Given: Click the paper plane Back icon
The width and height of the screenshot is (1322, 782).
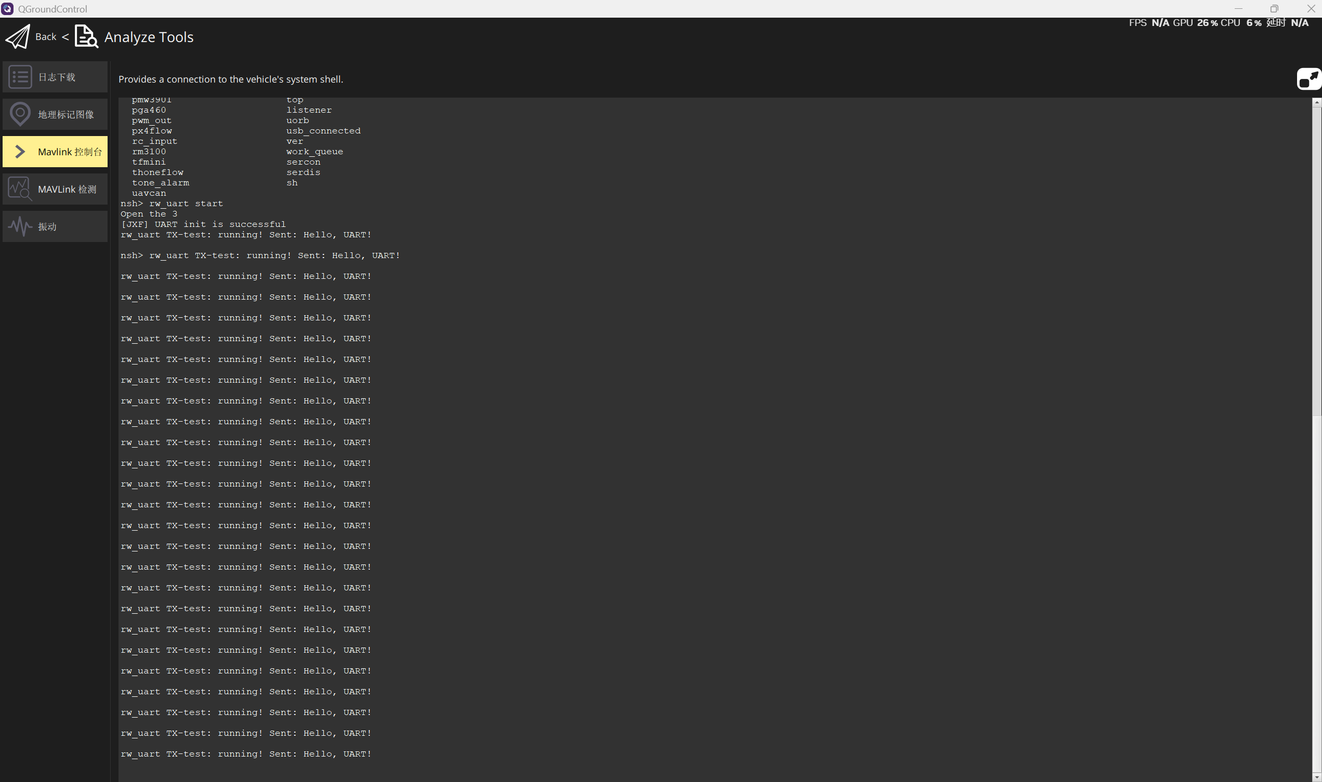Looking at the screenshot, I should (18, 37).
